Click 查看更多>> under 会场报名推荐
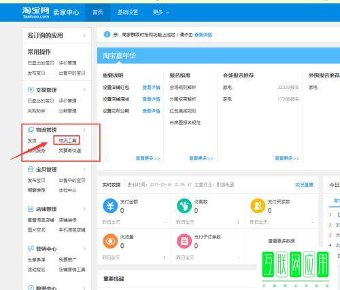The image size is (340, 290). tap(287, 158)
